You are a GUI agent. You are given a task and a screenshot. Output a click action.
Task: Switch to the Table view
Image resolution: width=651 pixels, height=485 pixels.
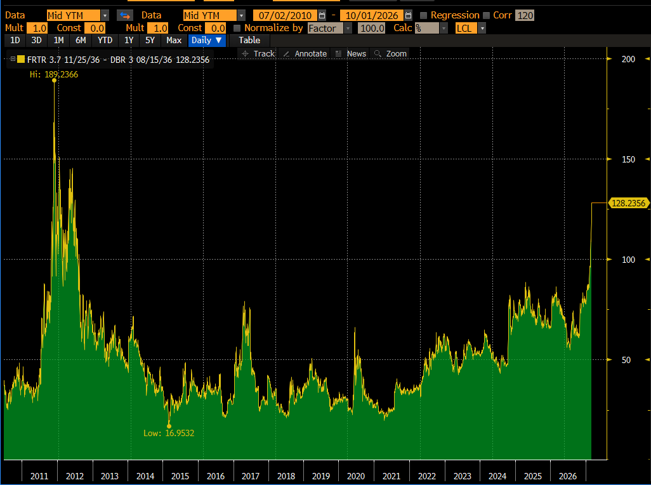coord(249,40)
